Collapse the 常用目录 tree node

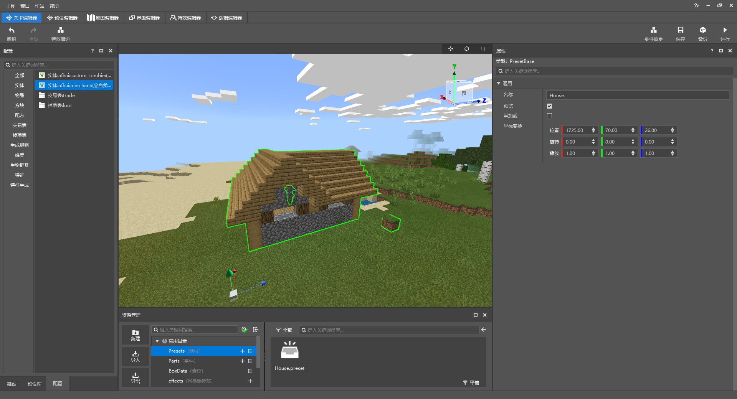coord(157,341)
